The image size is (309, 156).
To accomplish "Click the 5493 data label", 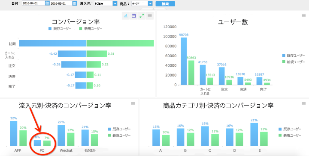I will tap(248, 80).
